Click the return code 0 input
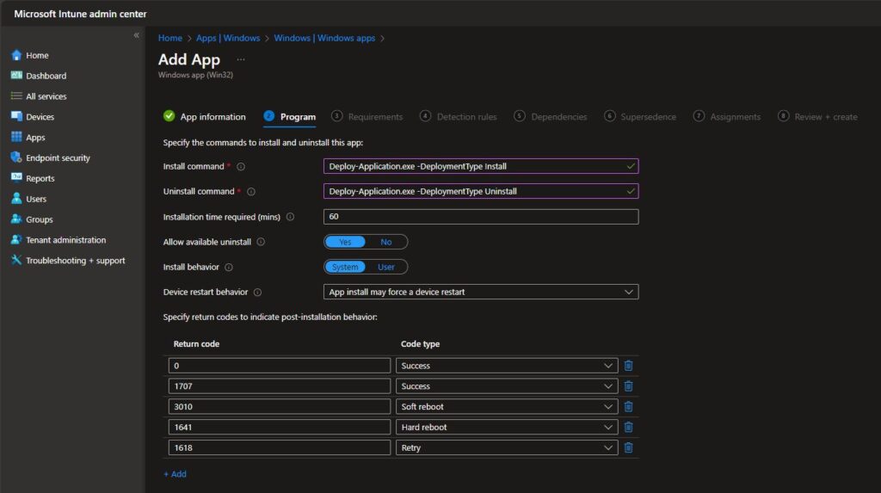 [280, 366]
